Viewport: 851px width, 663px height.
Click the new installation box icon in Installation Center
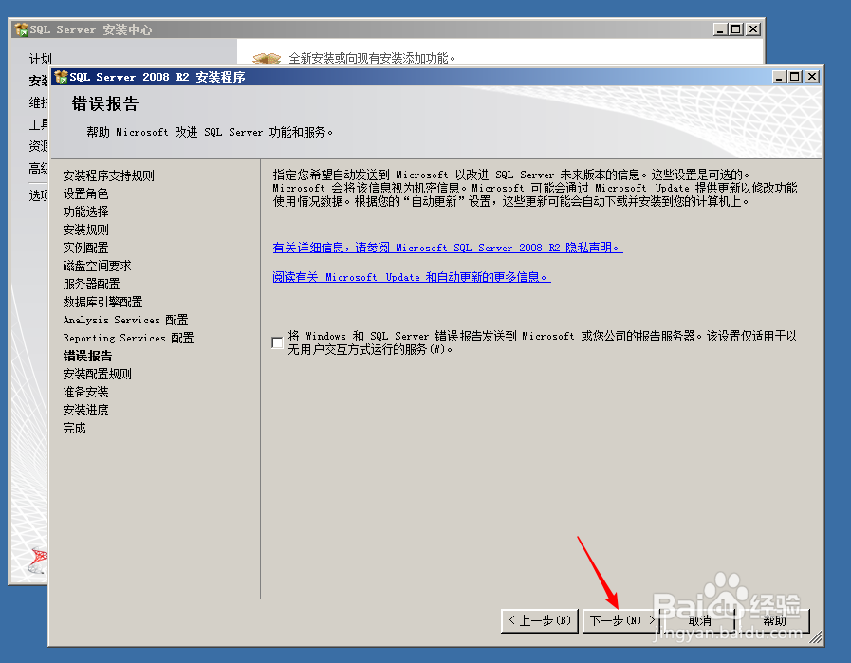(x=267, y=58)
